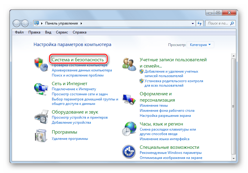Click 'Настройка разрешения экрана' link
Image resolution: width=248 pixels, height=173 pixels.
(165, 116)
